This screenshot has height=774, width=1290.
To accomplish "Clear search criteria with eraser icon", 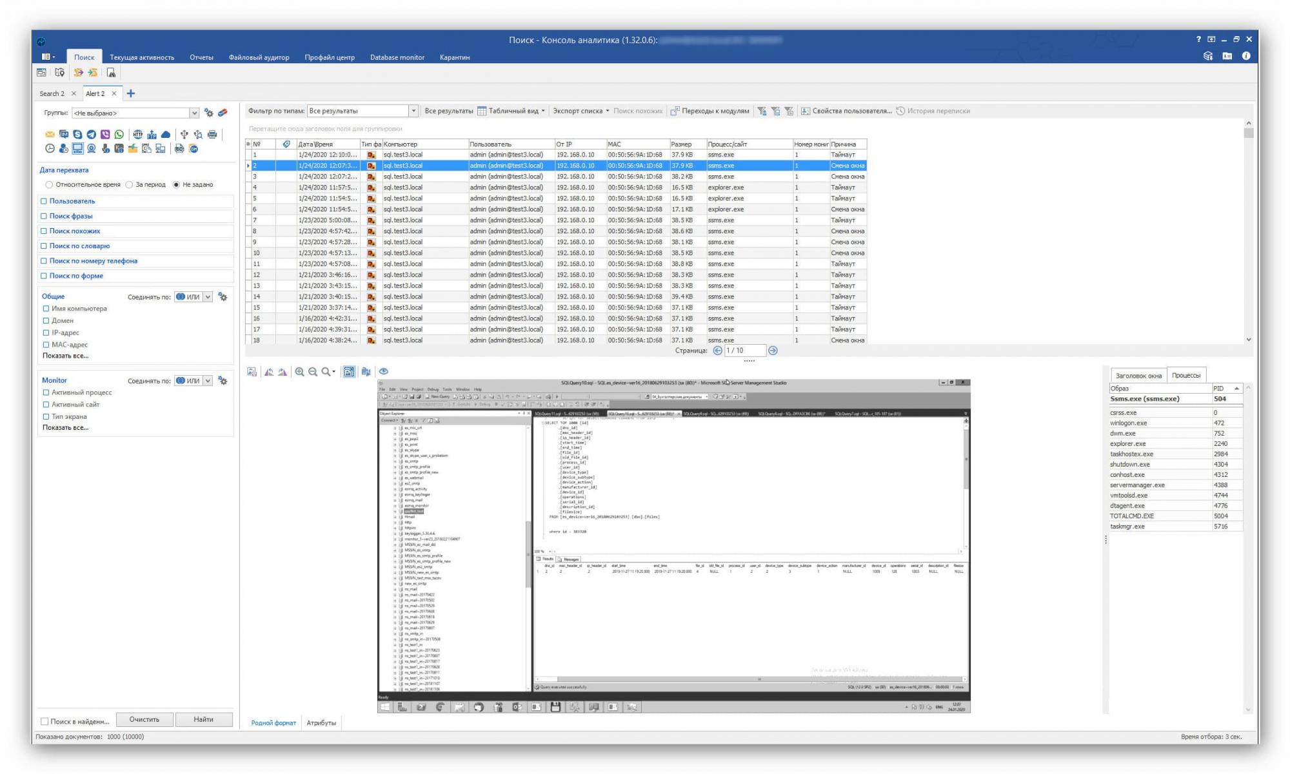I will pos(223,113).
